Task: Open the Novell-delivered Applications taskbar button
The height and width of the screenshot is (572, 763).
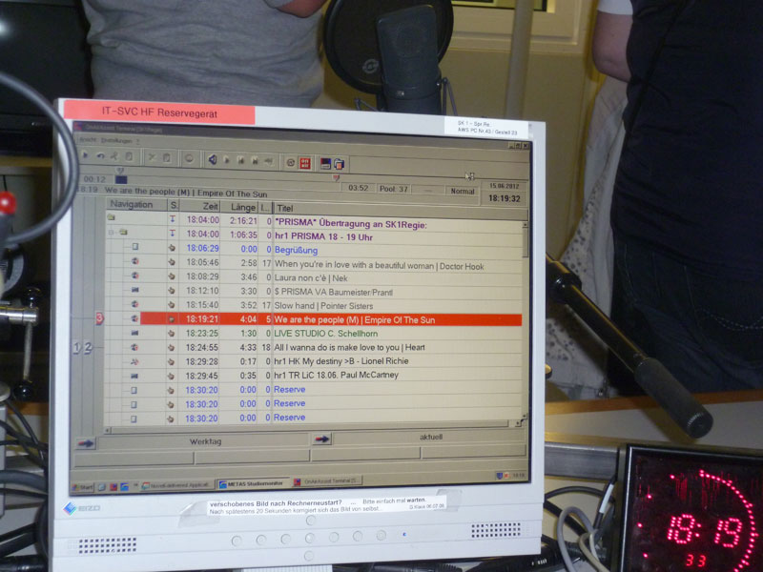Action: (177, 485)
